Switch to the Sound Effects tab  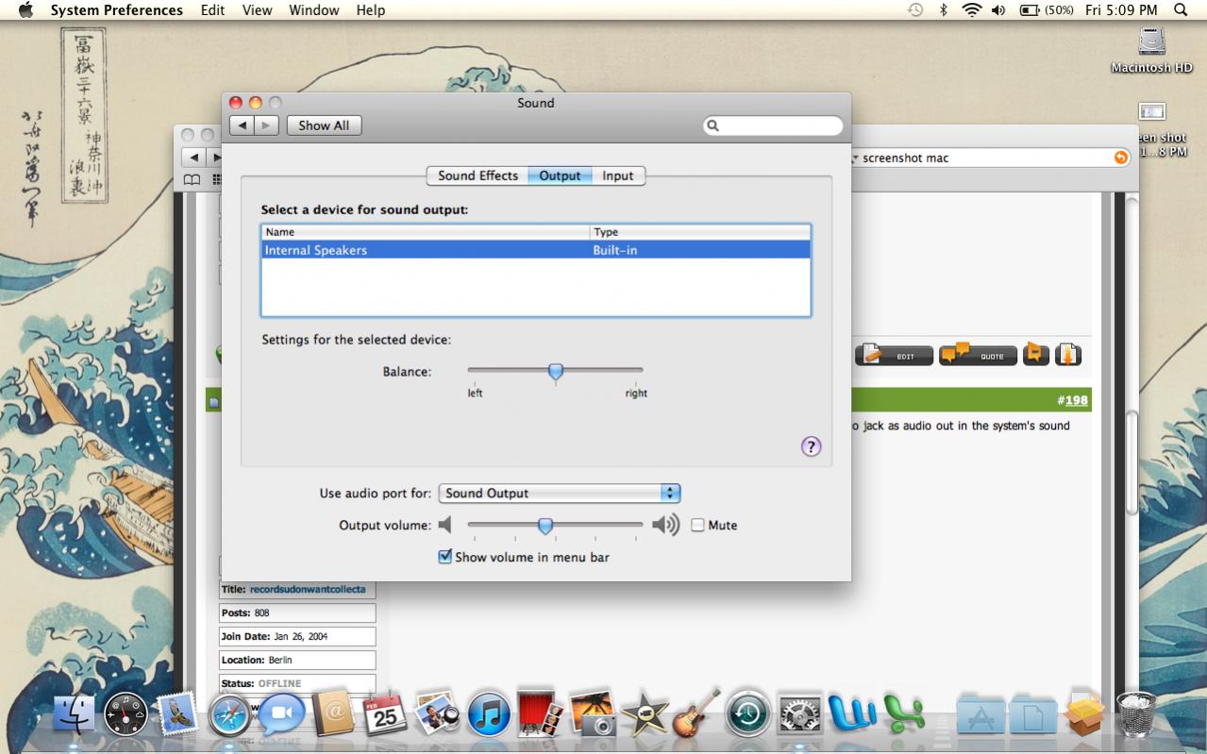tap(478, 176)
